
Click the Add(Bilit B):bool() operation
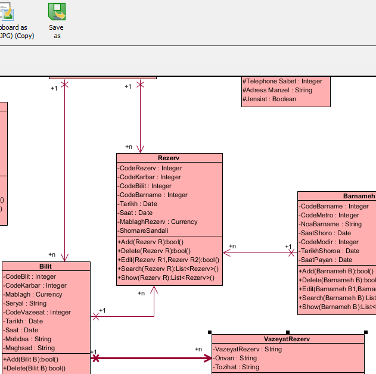(31, 359)
